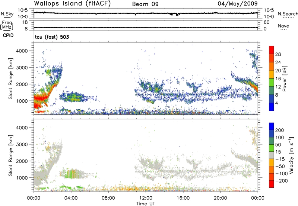This screenshot has height=206, width=298.
Task: Click the '18' frequency axis tick label
Action: point(25,22)
